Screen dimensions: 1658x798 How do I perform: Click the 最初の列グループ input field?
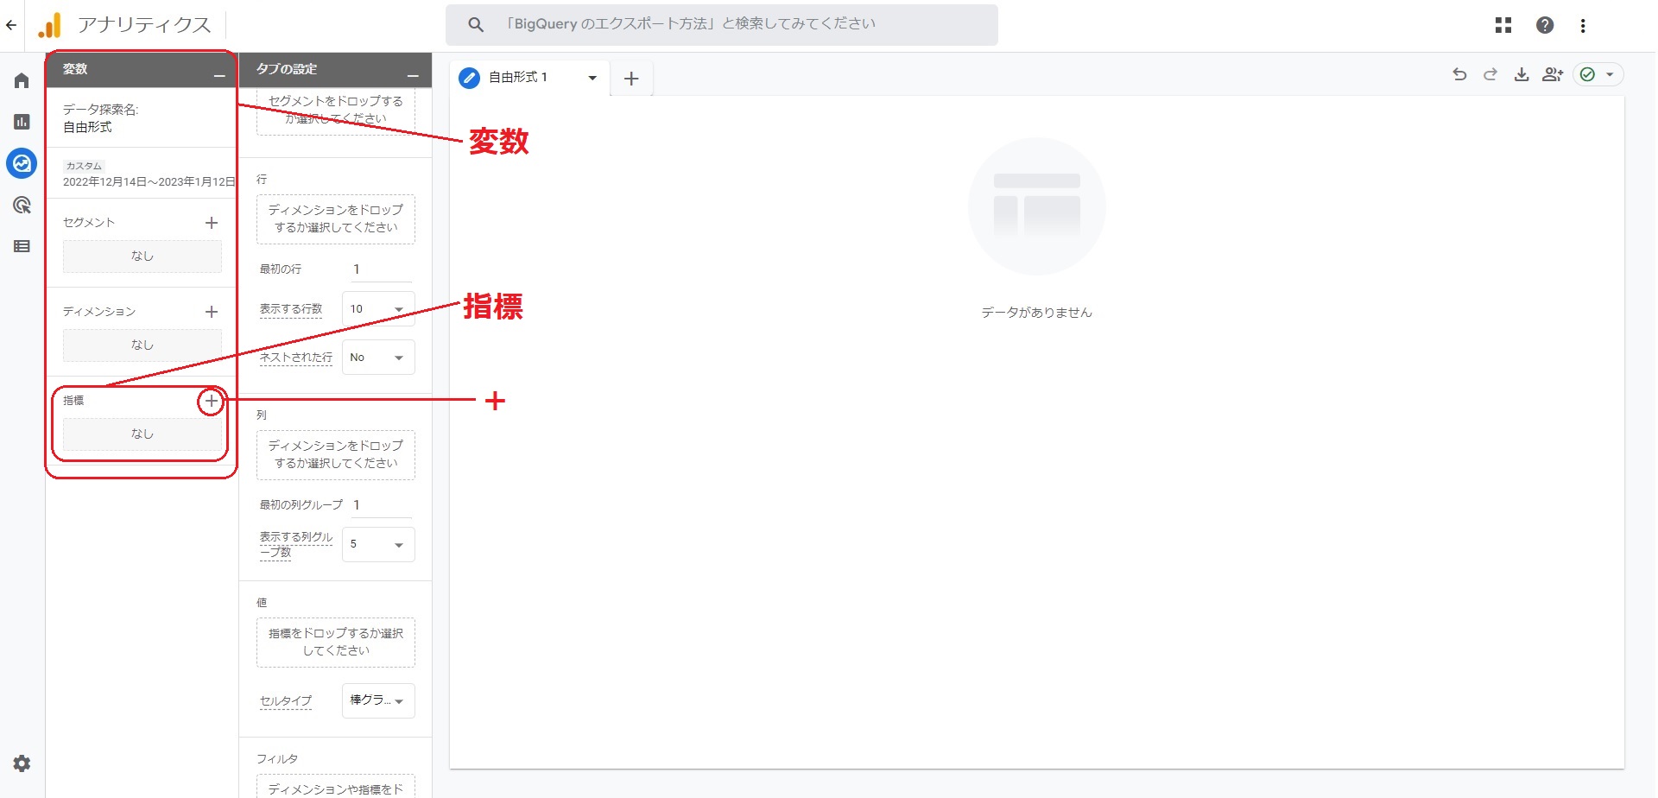coord(381,505)
